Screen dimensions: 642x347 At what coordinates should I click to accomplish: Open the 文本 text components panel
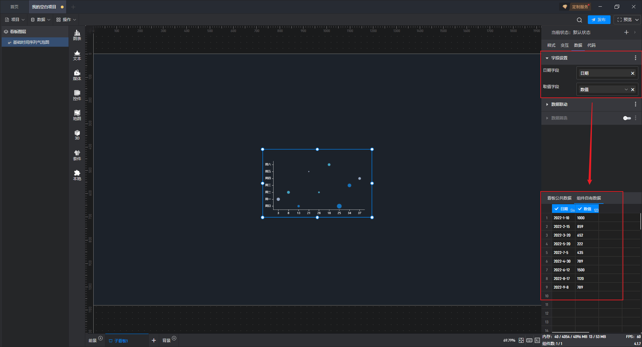77,55
